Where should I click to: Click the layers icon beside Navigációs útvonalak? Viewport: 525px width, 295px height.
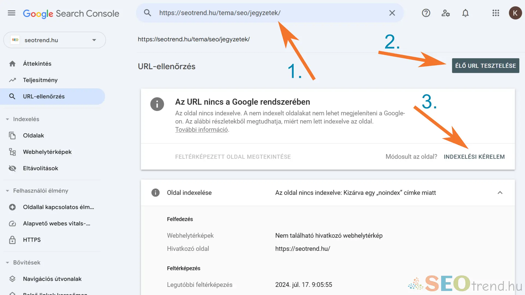pyautogui.click(x=12, y=279)
